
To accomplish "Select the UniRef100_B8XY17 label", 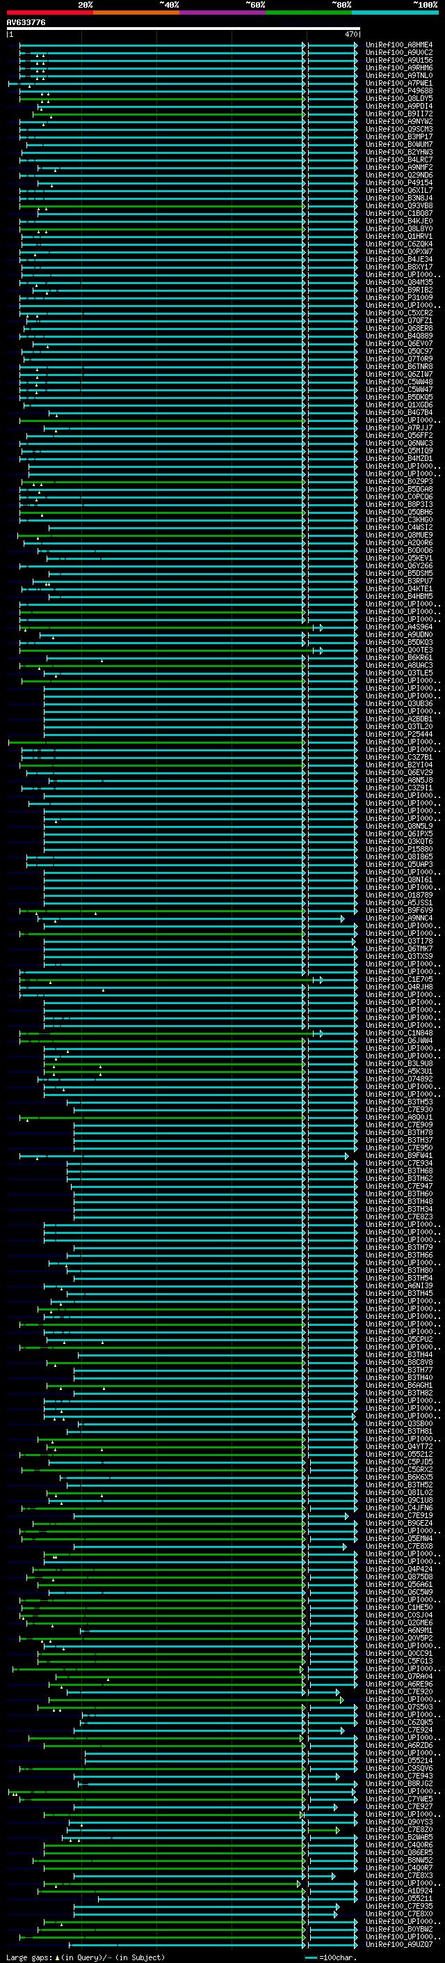I will click(x=399, y=267).
